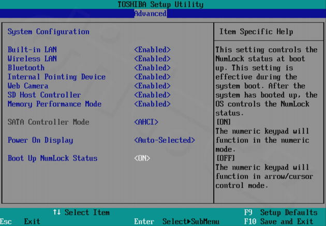
Task: Select the Internal Pointing Device label
Action: 56,77
